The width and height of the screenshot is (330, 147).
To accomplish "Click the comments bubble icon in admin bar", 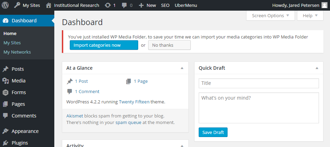I will (x=124, y=5).
